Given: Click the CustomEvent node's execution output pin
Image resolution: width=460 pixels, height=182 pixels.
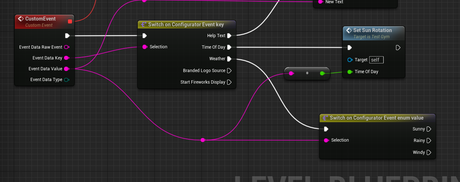Looking at the screenshot, I should (x=67, y=36).
